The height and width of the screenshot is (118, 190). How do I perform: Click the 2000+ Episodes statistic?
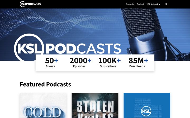80,62
